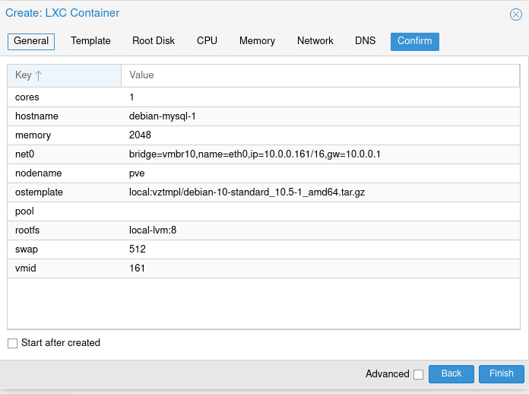This screenshot has height=394, width=529.
Task: Select the hostname debian-mysql-1 row
Action: click(x=264, y=116)
